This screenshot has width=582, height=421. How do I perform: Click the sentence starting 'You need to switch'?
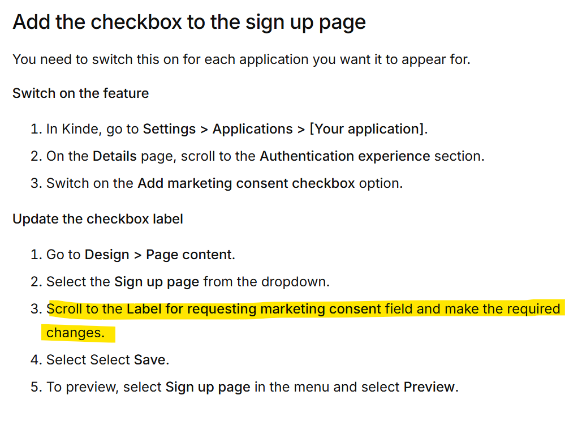[242, 59]
